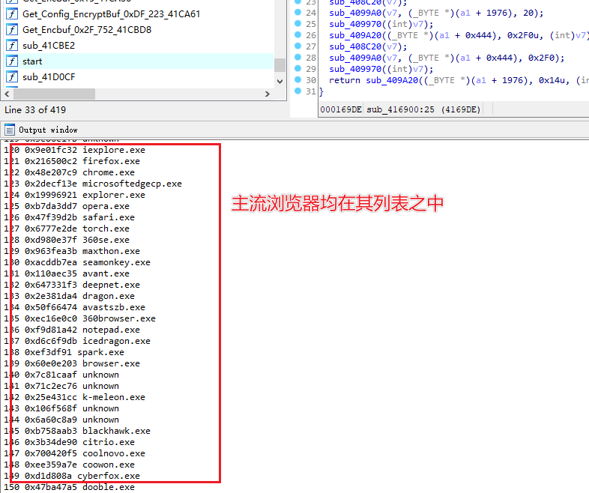Image resolution: width=589 pixels, height=493 pixels.
Task: Click output line notepad.exe
Action: tap(72, 330)
